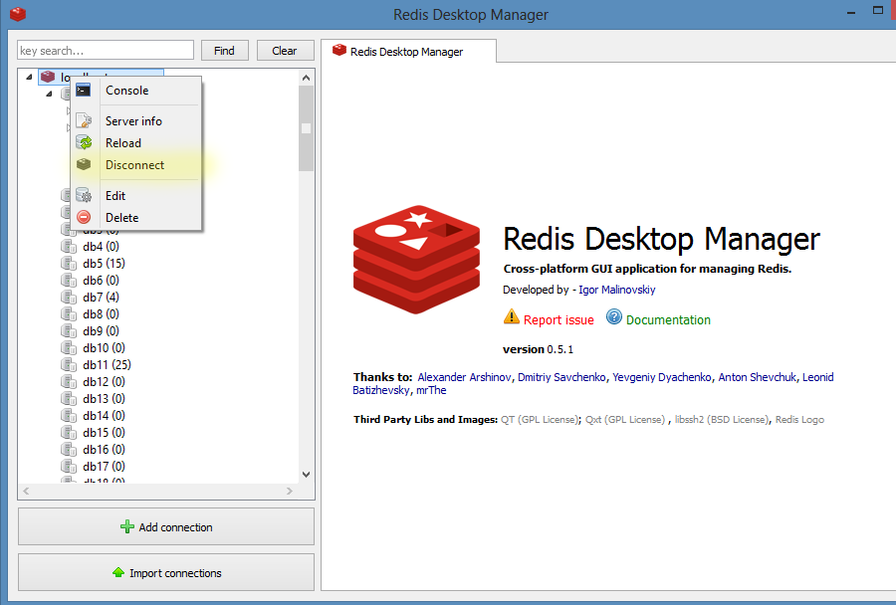Open Alexander Arshinov link
Screen dimensions: 896x605
tap(464, 377)
